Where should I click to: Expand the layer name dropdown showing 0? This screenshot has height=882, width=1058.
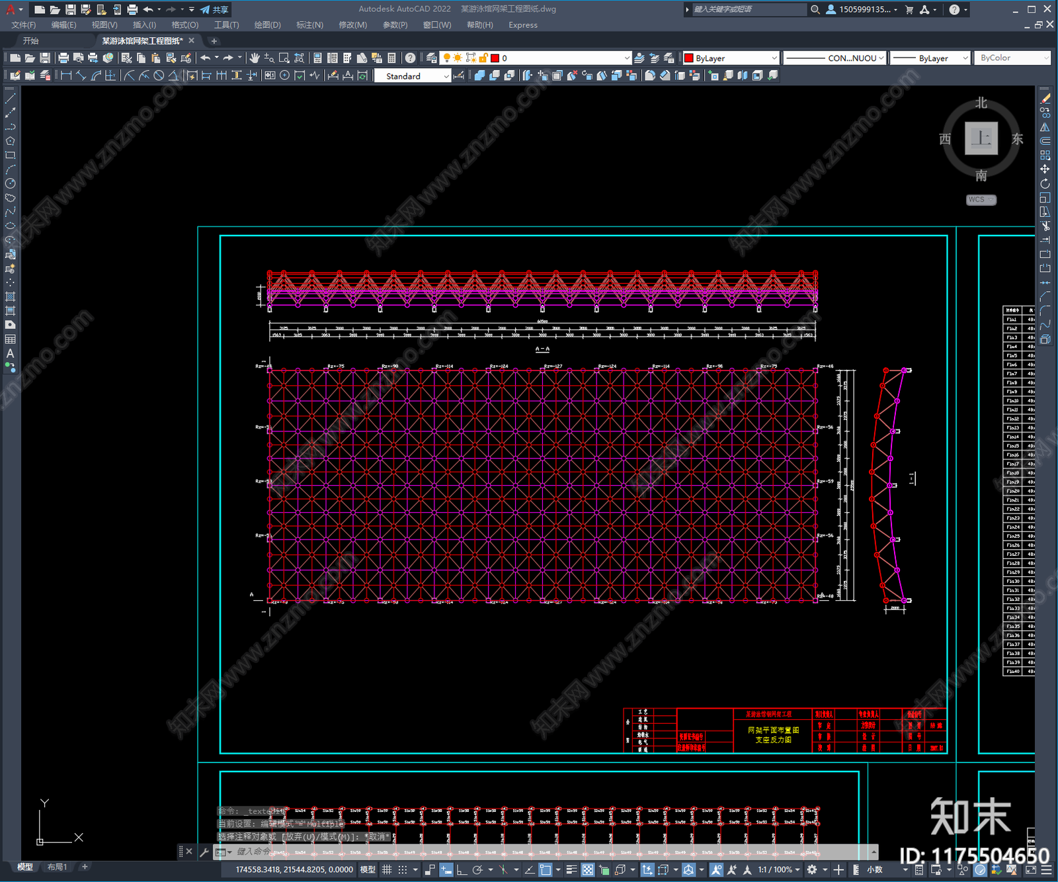tap(627, 58)
